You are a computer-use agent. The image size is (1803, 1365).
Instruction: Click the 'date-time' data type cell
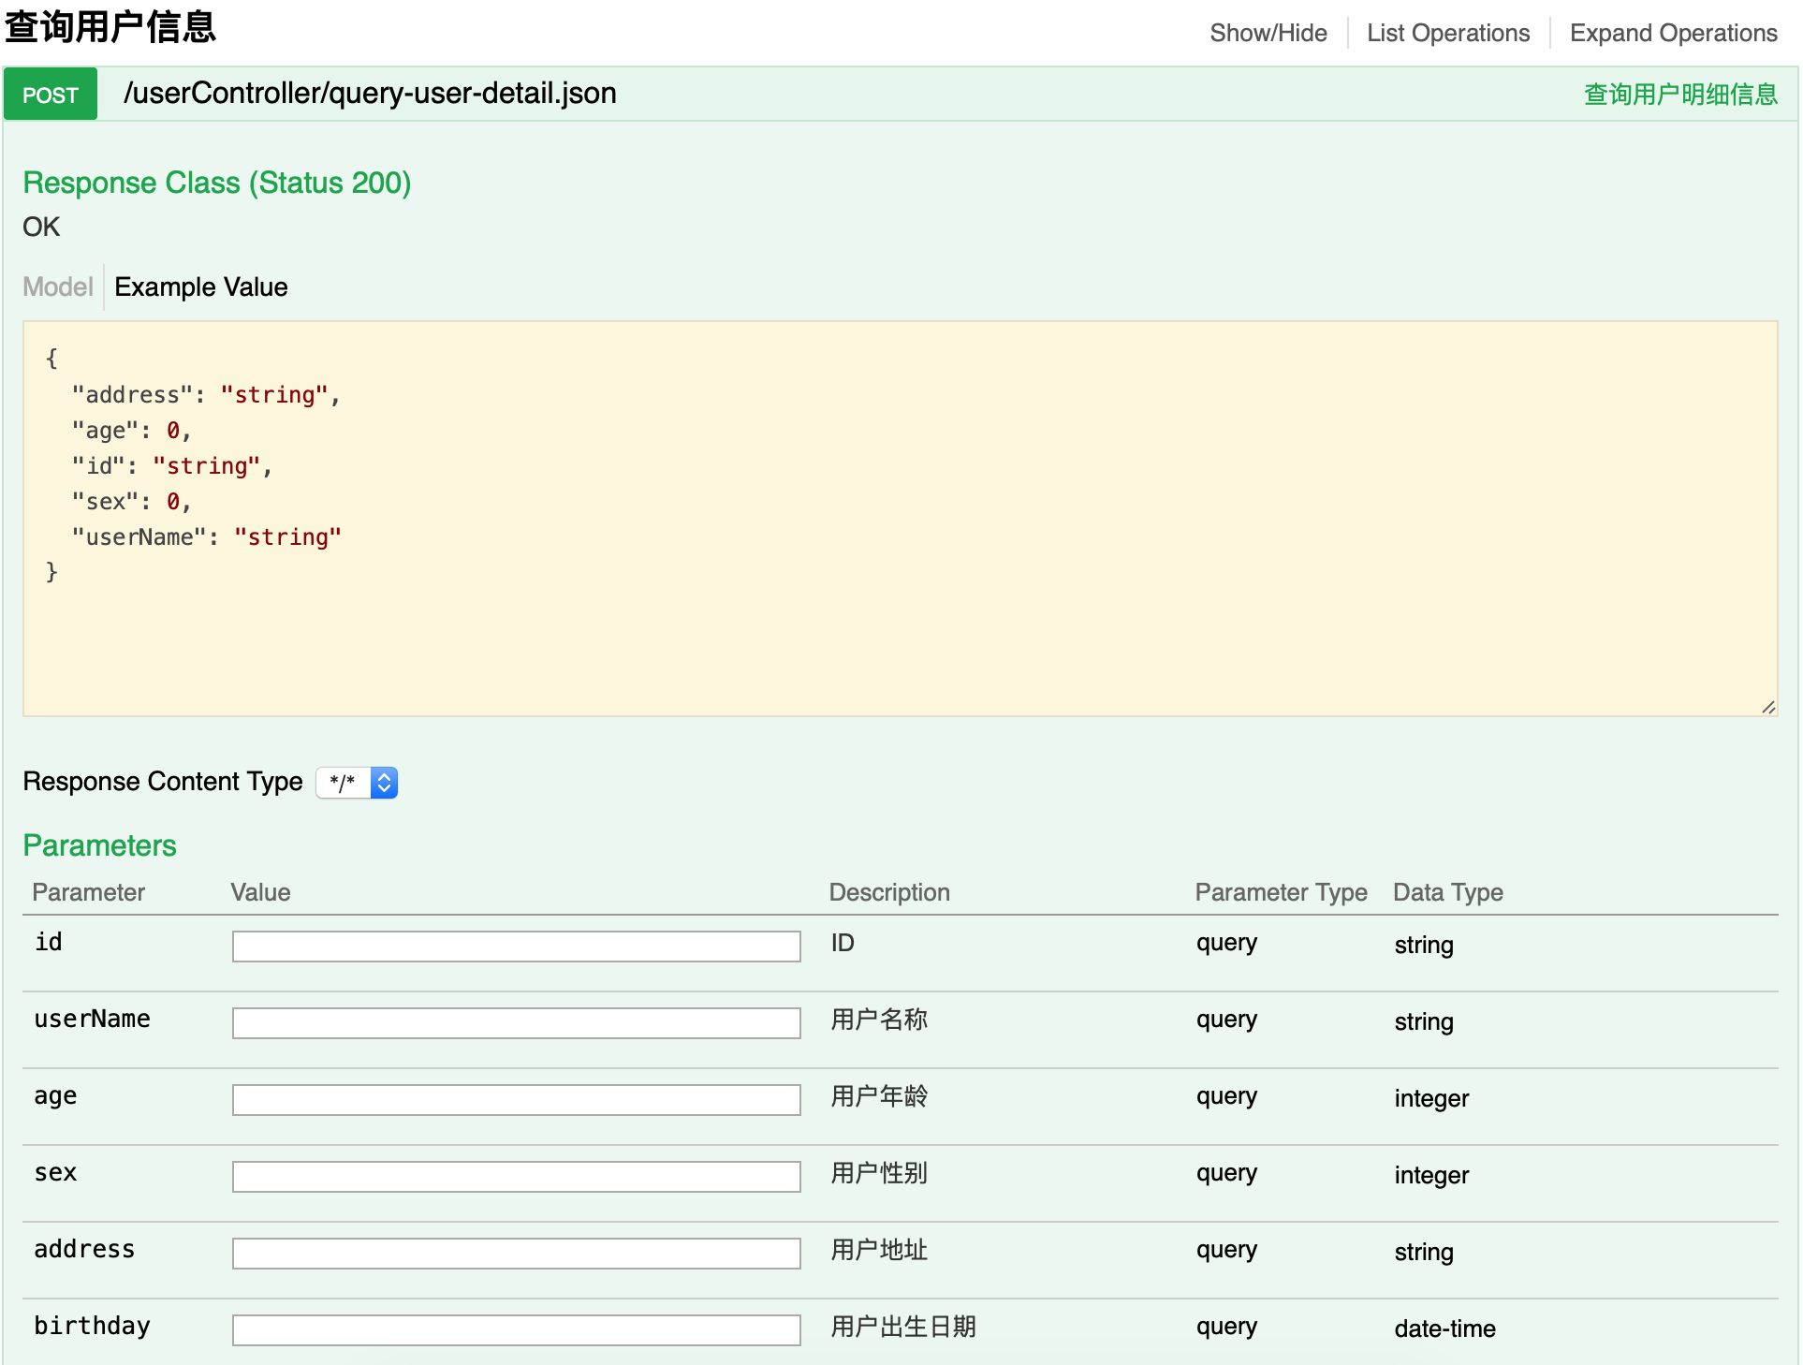[x=1444, y=1328]
